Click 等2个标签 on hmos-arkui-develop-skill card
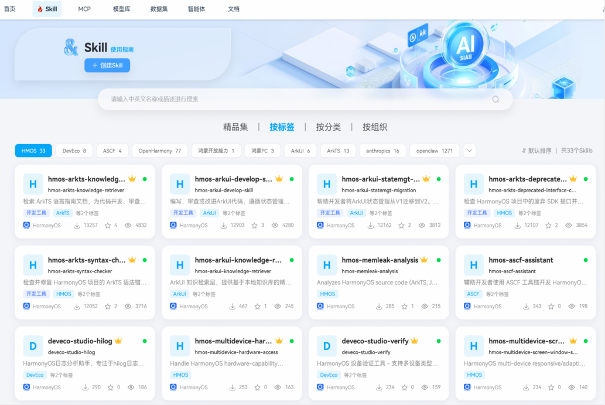 click(234, 213)
